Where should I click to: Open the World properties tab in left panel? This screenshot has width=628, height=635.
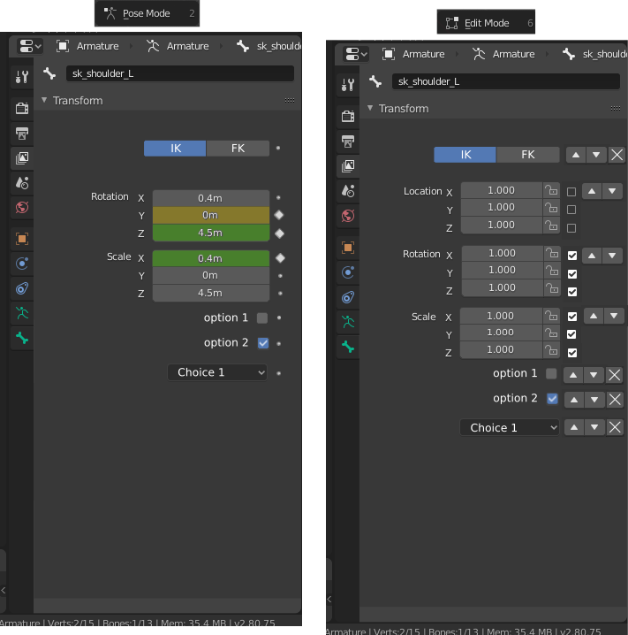22,207
